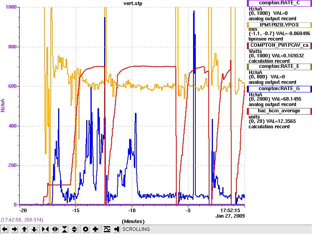Click the VAL=68.1495 reading for RATE_G
The image size is (312, 234).
[287, 99]
